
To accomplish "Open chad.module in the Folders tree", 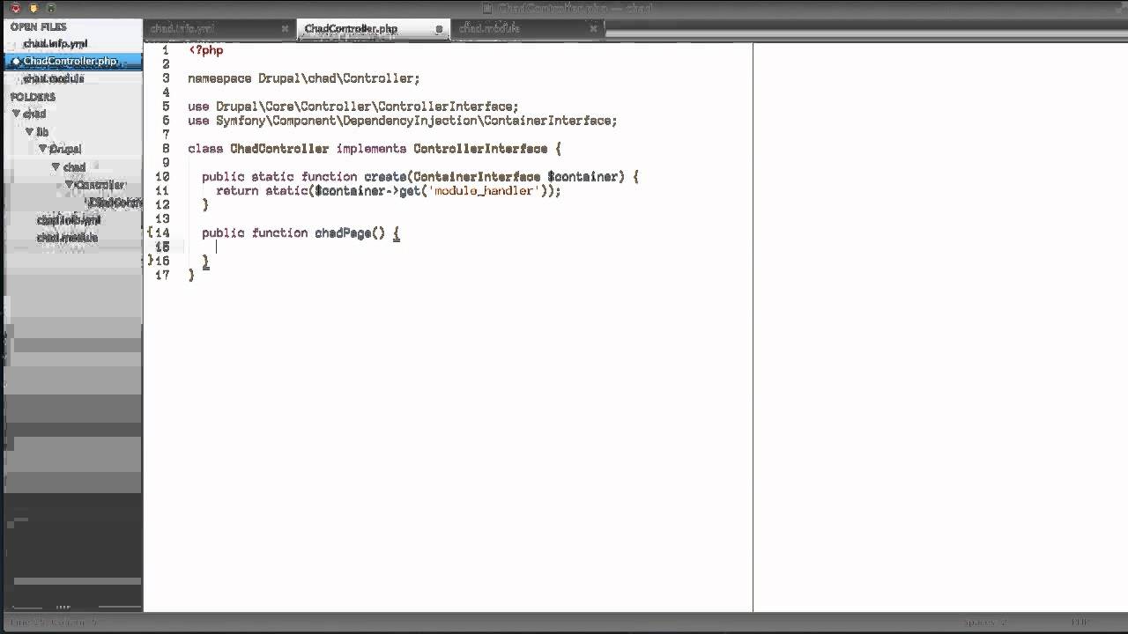I will [67, 238].
